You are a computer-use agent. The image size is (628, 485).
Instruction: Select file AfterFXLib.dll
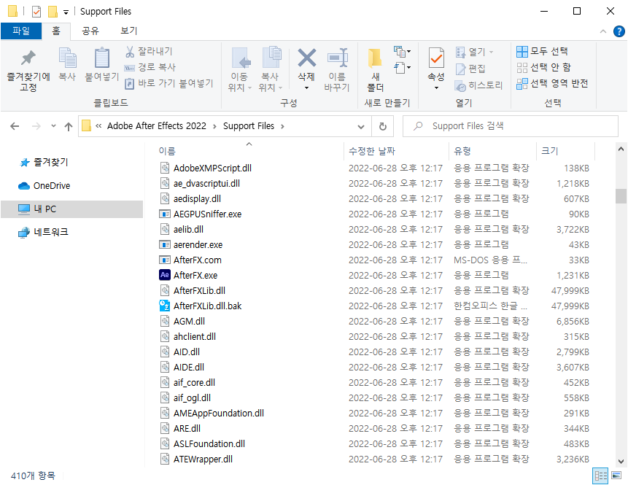199,291
